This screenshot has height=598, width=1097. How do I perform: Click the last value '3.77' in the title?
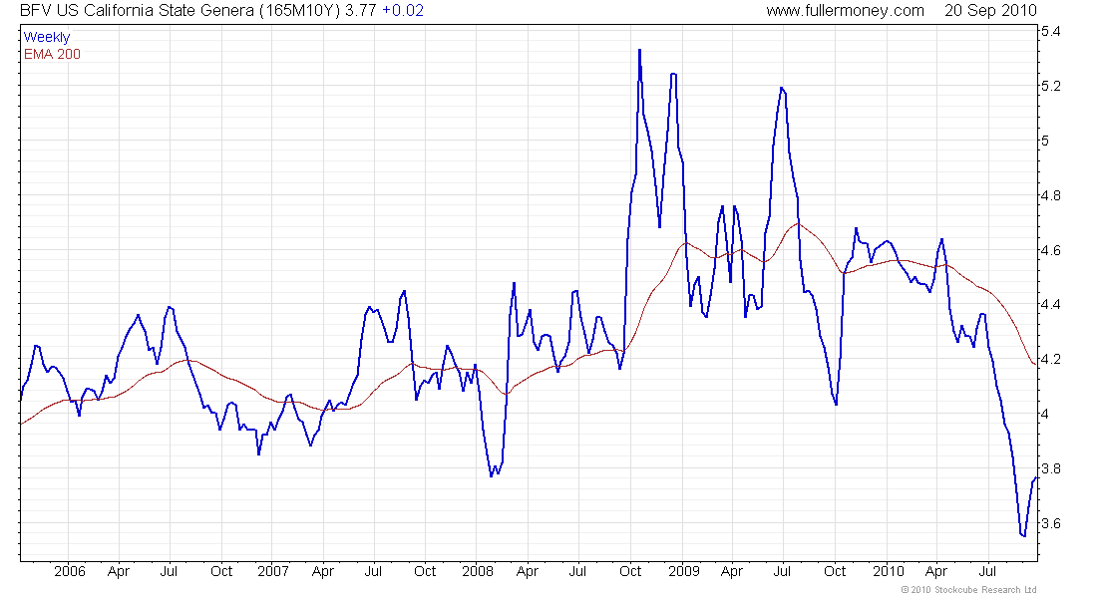point(360,11)
